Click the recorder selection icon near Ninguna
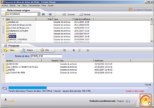This screenshot has height=108, width=154. pyautogui.click(x=128, y=101)
